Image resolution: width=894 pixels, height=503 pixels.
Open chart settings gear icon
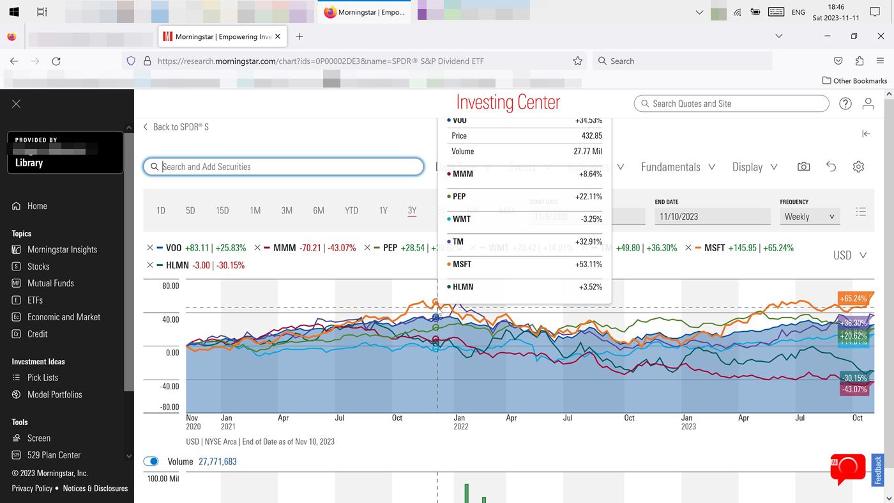pos(858,167)
